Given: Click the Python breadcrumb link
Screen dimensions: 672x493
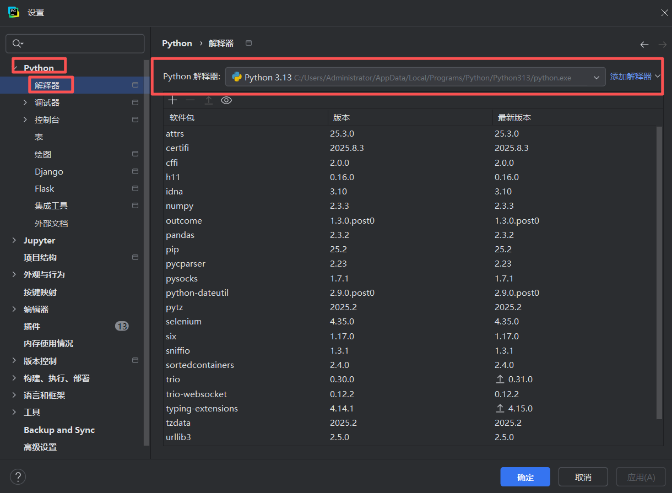Looking at the screenshot, I should coord(177,44).
